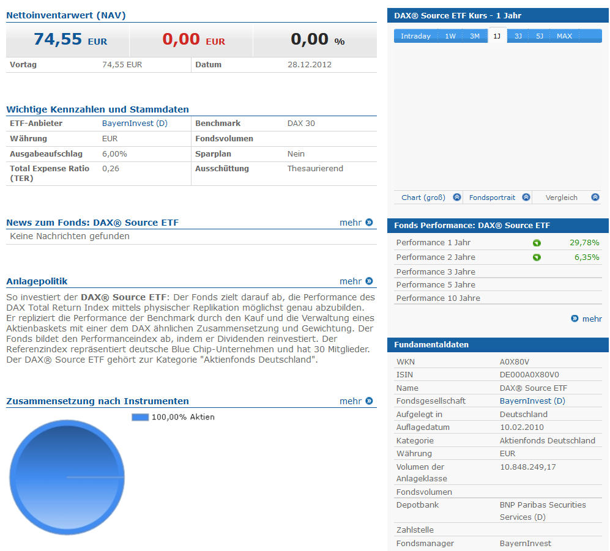Click the Kategorie value Aktienfonds Deutschland
The height and width of the screenshot is (551, 610).
(548, 440)
